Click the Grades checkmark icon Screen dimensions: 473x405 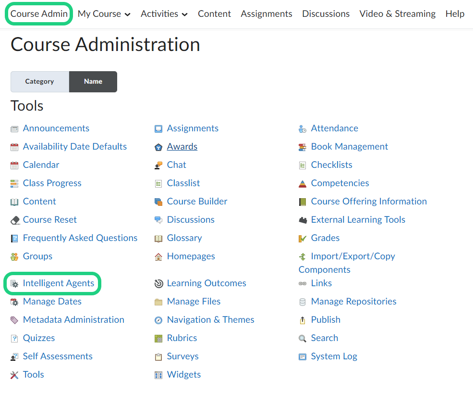coord(303,238)
